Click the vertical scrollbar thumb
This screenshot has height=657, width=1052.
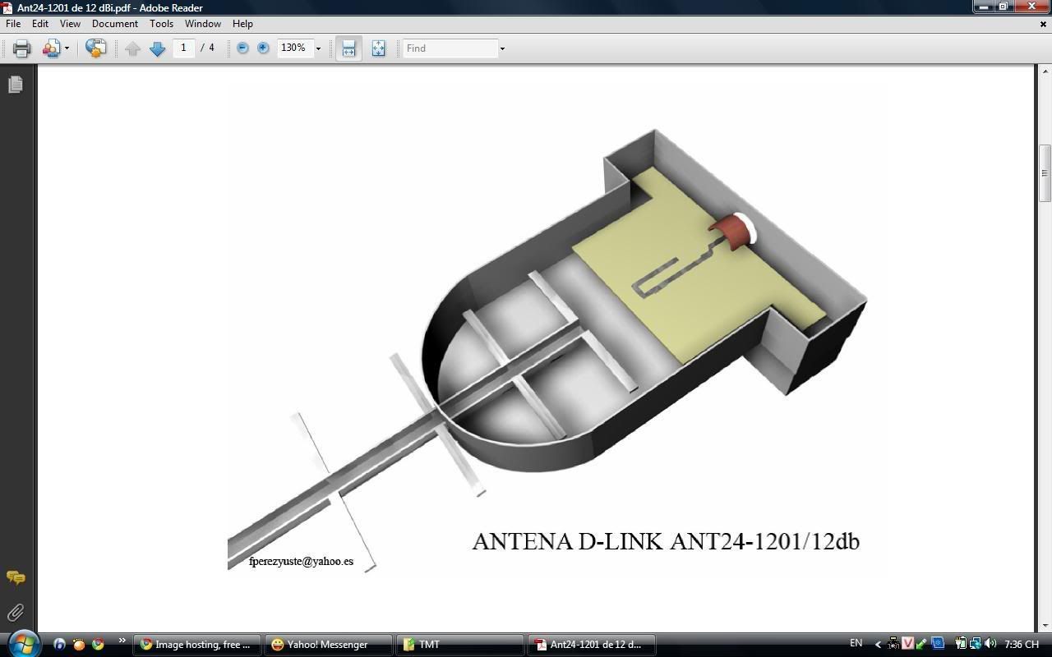(1045, 173)
